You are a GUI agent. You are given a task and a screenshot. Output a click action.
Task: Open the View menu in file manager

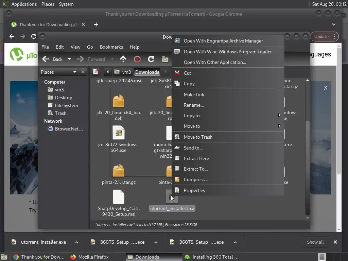75,47
